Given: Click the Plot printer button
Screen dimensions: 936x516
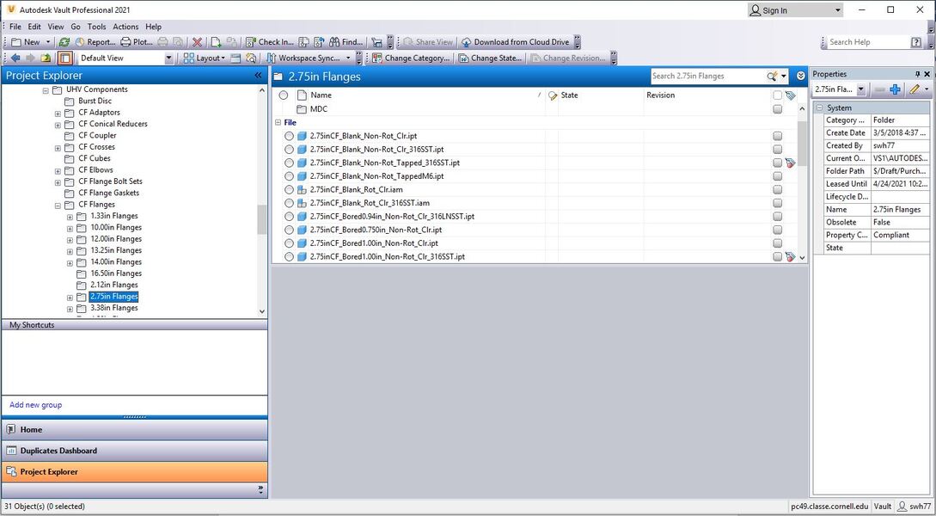Looking at the screenshot, I should 137,42.
